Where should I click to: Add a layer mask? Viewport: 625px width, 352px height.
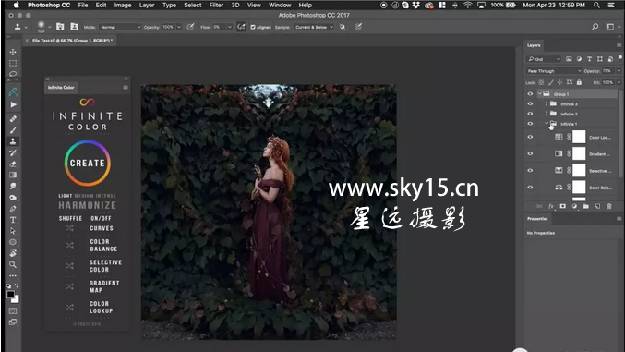[562, 206]
